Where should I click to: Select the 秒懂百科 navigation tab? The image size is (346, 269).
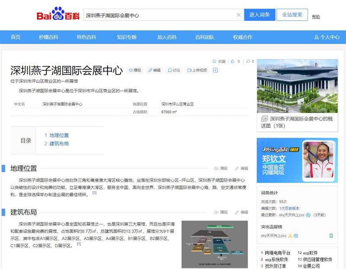tap(48, 37)
